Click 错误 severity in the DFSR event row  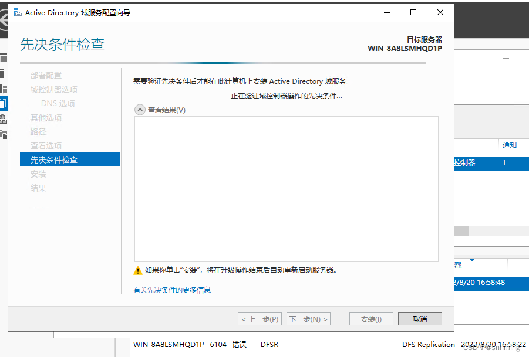pos(240,345)
